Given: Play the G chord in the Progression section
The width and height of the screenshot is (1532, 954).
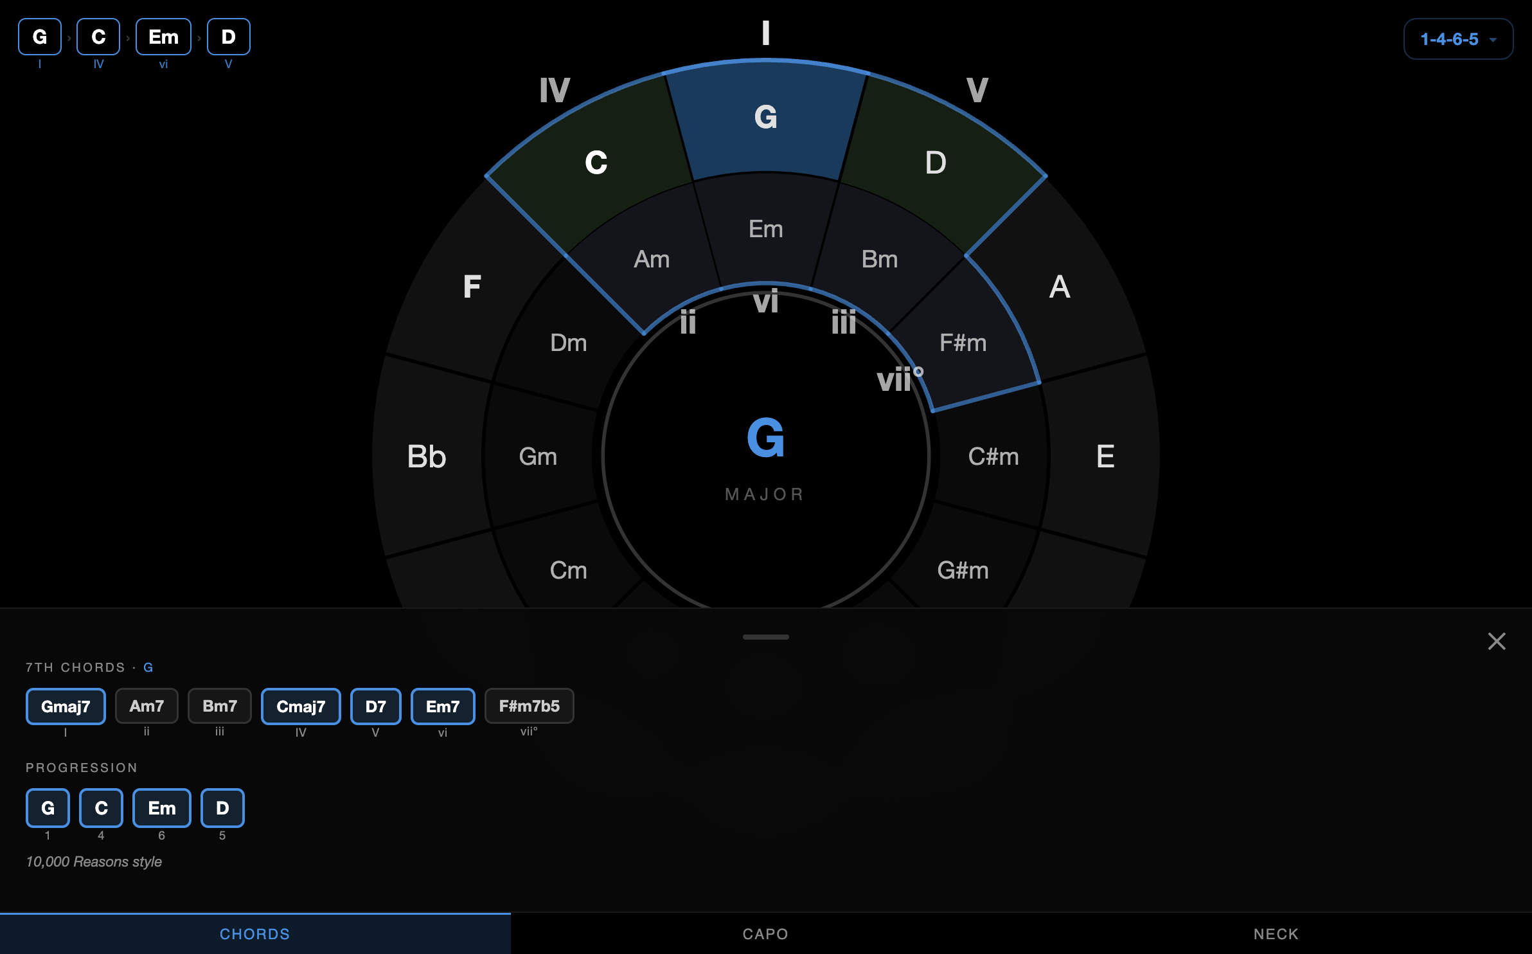Looking at the screenshot, I should (x=48, y=808).
